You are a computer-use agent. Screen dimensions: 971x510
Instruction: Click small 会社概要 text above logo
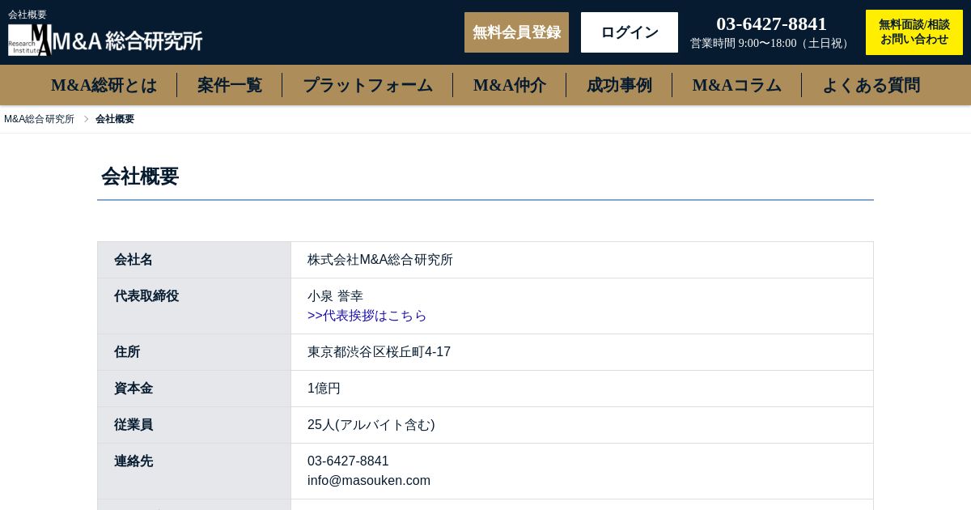click(x=28, y=15)
